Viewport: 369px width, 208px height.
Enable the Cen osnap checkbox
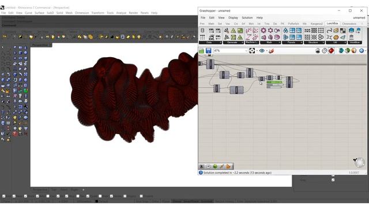point(48,196)
